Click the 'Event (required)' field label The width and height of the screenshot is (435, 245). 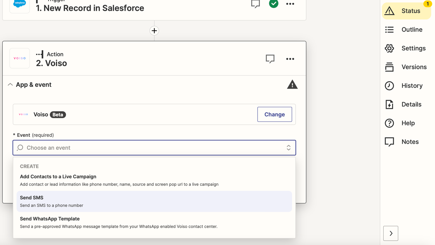33,135
